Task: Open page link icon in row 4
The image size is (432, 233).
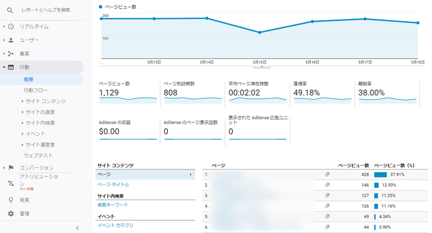Action: (x=327, y=206)
